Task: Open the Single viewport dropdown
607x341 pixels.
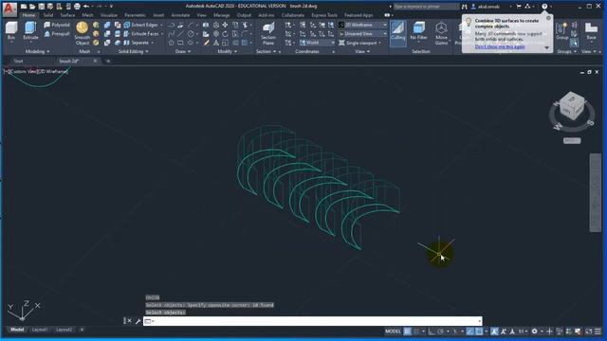Action: (x=360, y=43)
